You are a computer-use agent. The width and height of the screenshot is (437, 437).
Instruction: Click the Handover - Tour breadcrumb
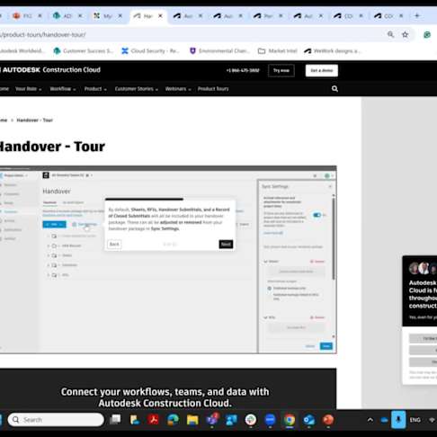pos(34,120)
